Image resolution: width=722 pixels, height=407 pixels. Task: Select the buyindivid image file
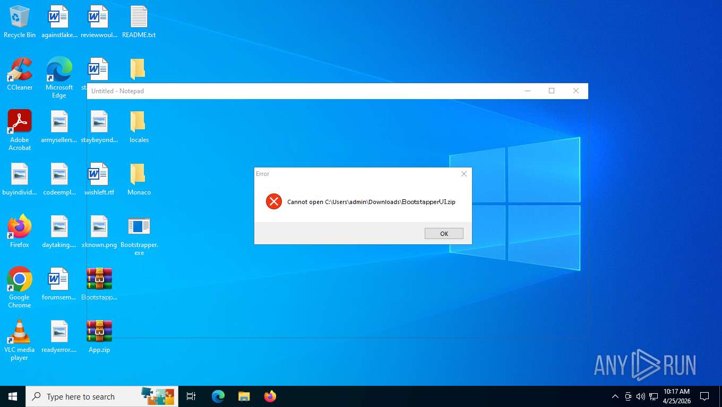[20, 180]
